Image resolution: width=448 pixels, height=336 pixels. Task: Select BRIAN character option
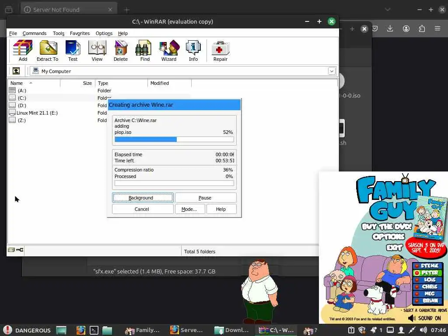[x=427, y=300]
